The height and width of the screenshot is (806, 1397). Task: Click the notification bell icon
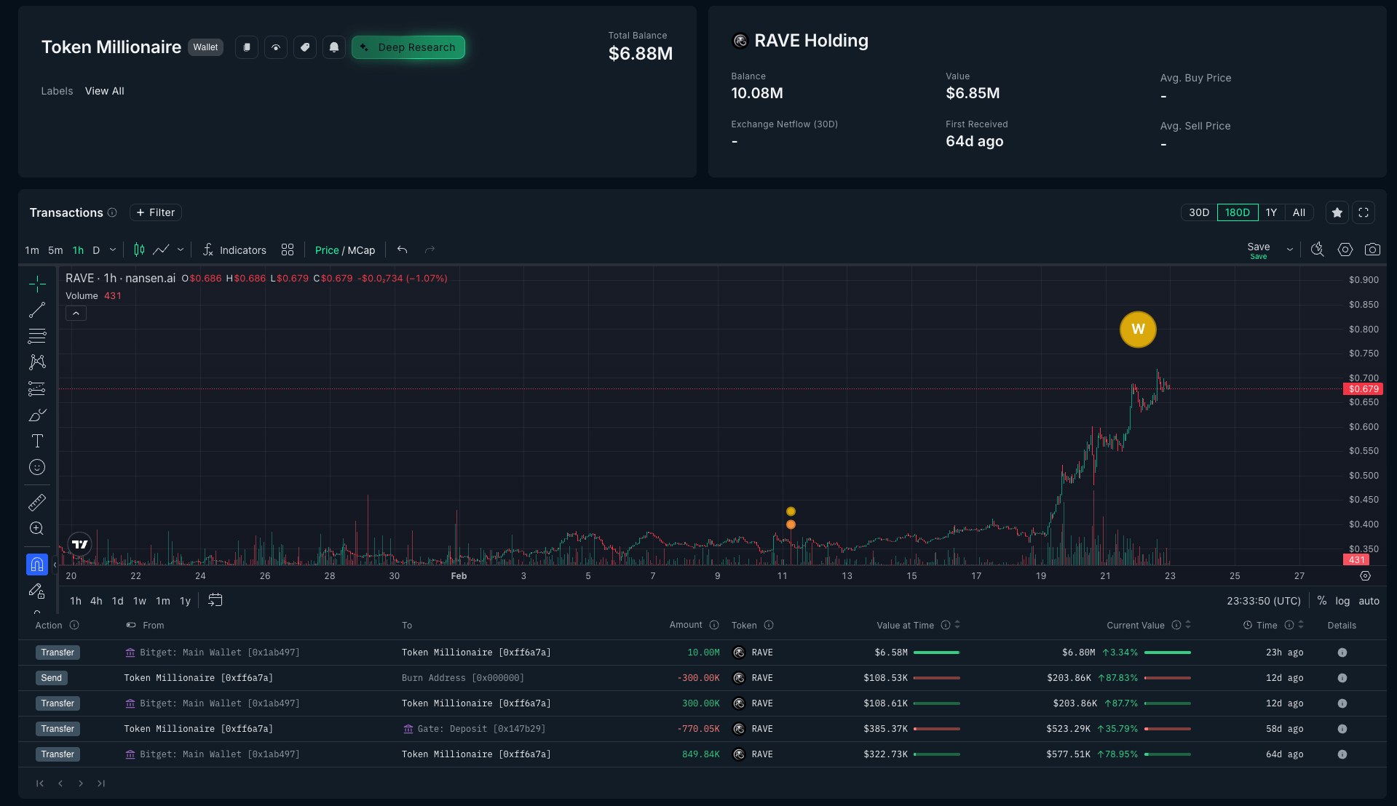[334, 47]
